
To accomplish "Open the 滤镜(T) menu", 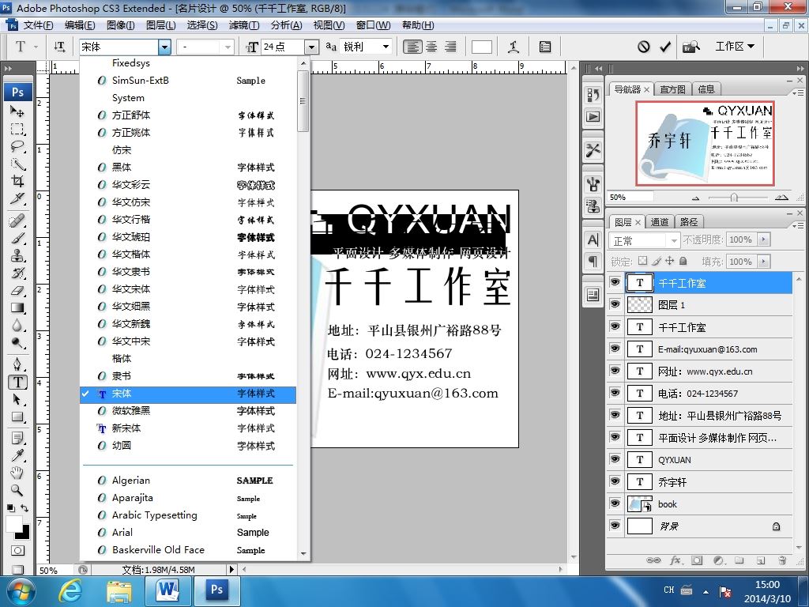I will point(244,25).
